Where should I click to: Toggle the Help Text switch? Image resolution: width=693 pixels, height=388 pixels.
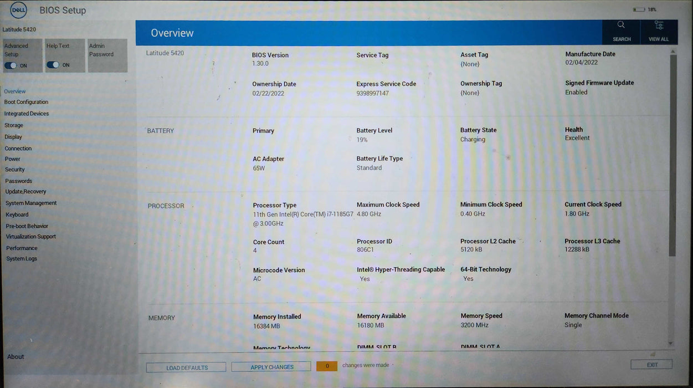pyautogui.click(x=53, y=65)
